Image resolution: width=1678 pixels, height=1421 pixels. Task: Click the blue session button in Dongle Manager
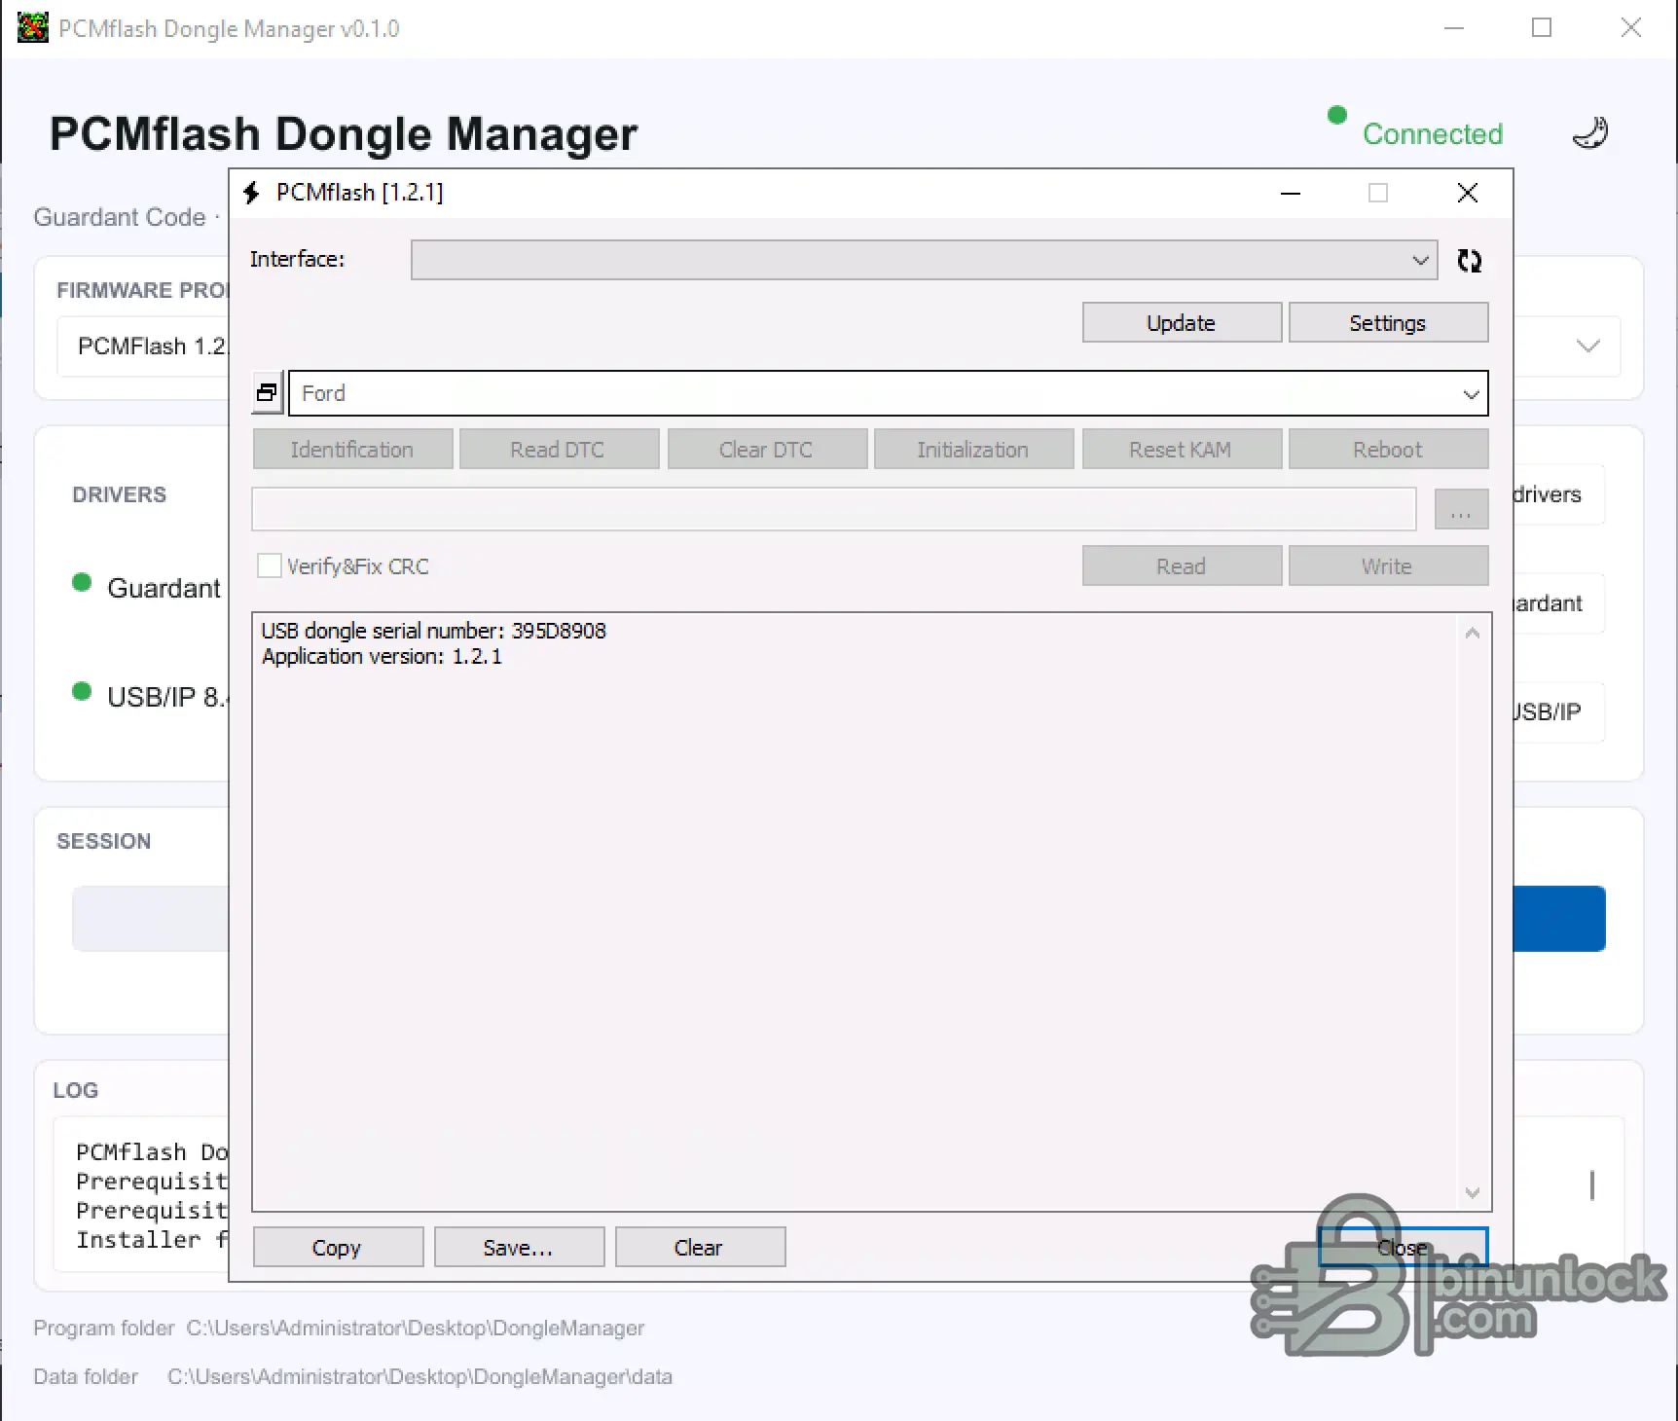pos(1559,919)
